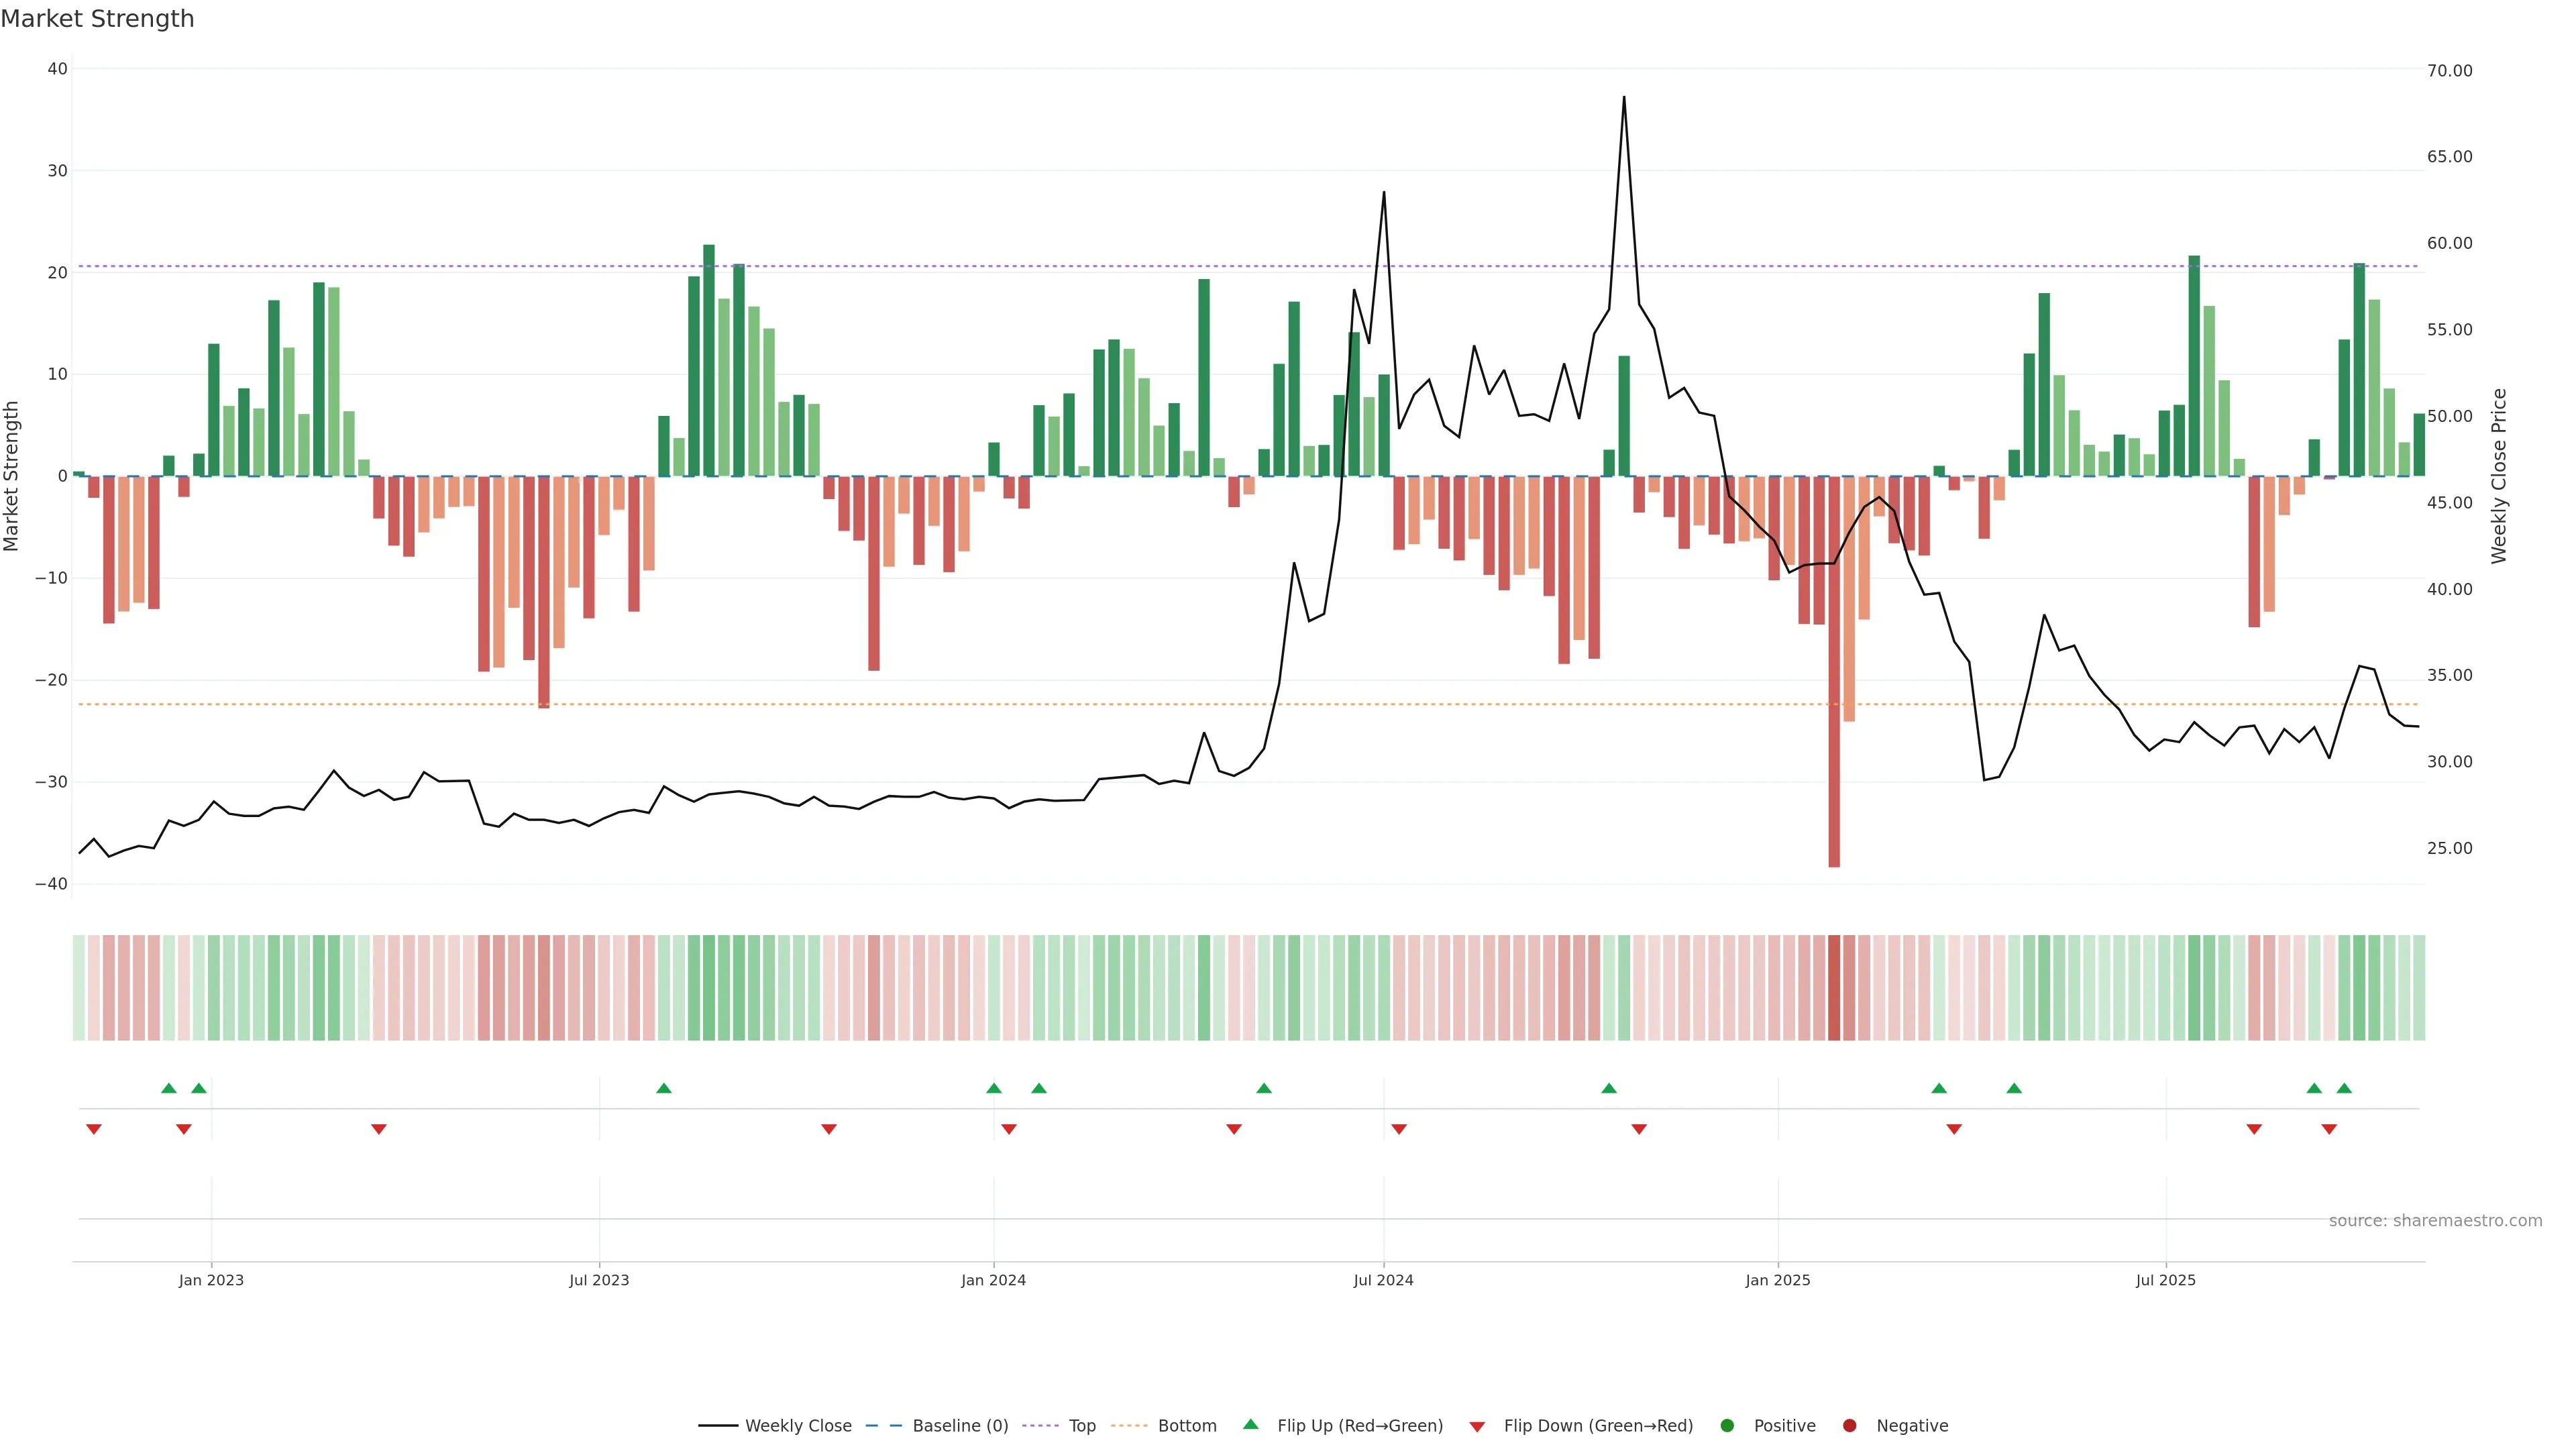Click the rightmost red flip-down triangle marker

[x=2329, y=1129]
